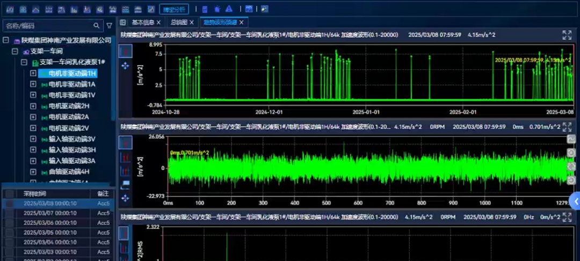Expand the 输入轴驱动端3V node
The height and width of the screenshot is (261, 580).
[33, 139]
